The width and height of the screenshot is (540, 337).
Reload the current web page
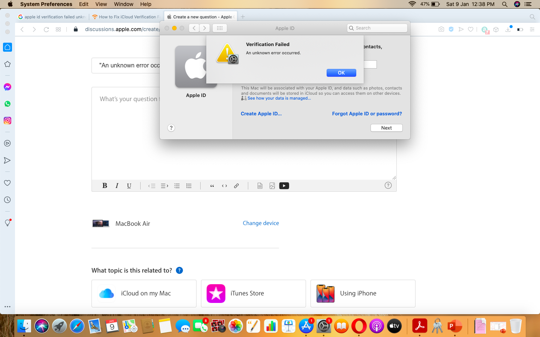(46, 29)
